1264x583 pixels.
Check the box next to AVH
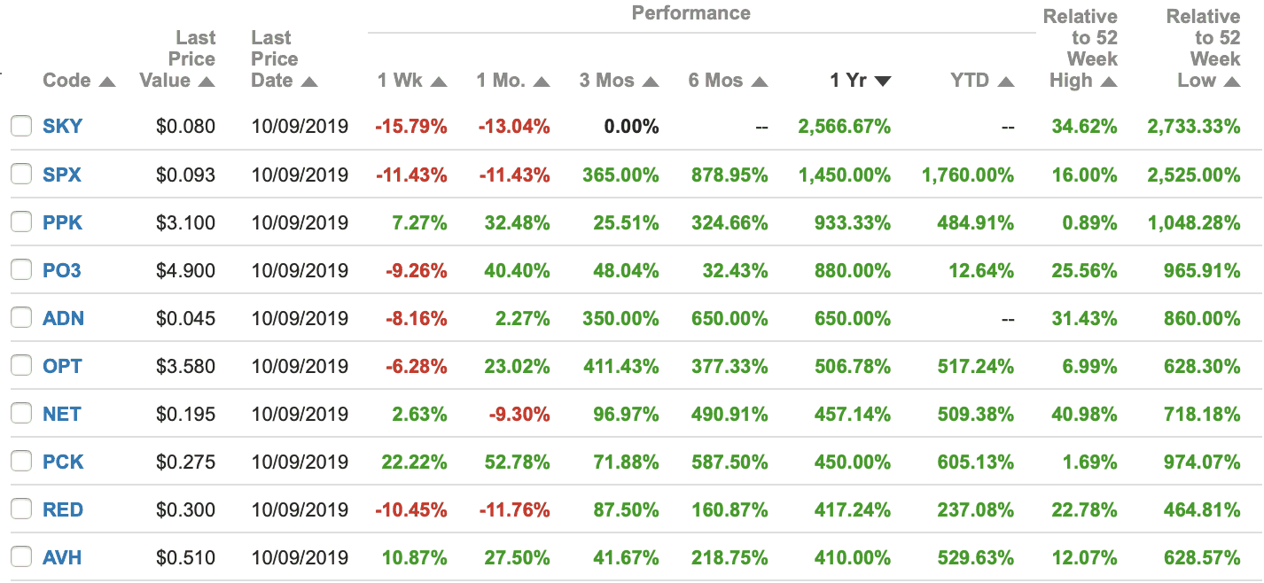21,557
